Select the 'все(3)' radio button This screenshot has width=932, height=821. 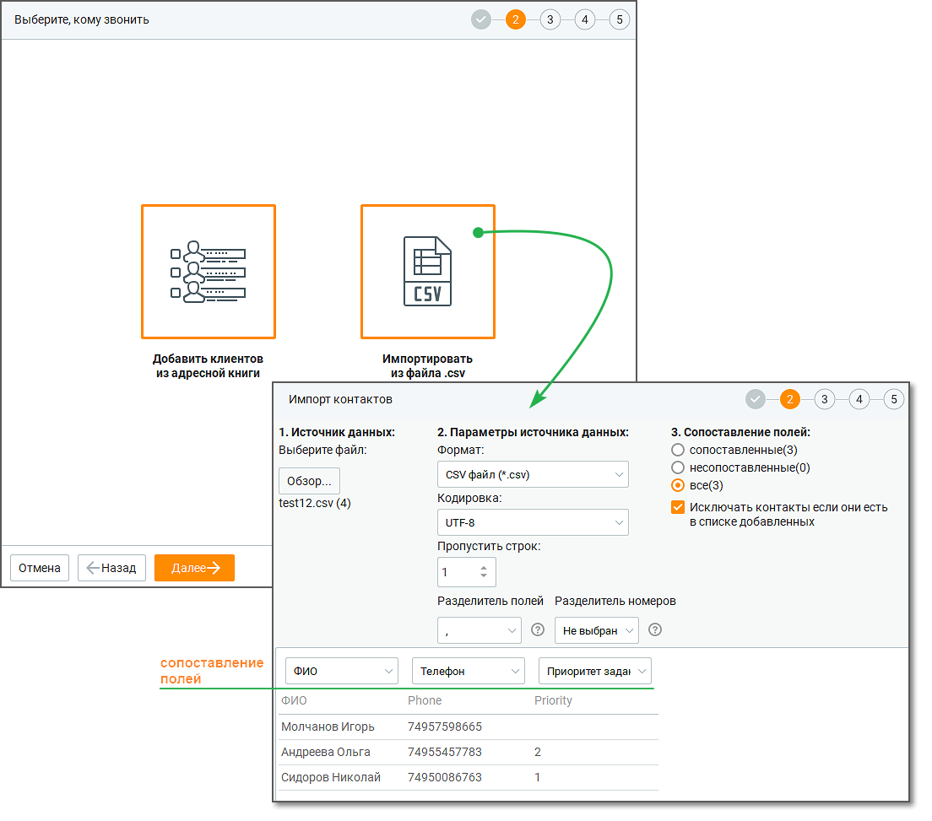(678, 485)
